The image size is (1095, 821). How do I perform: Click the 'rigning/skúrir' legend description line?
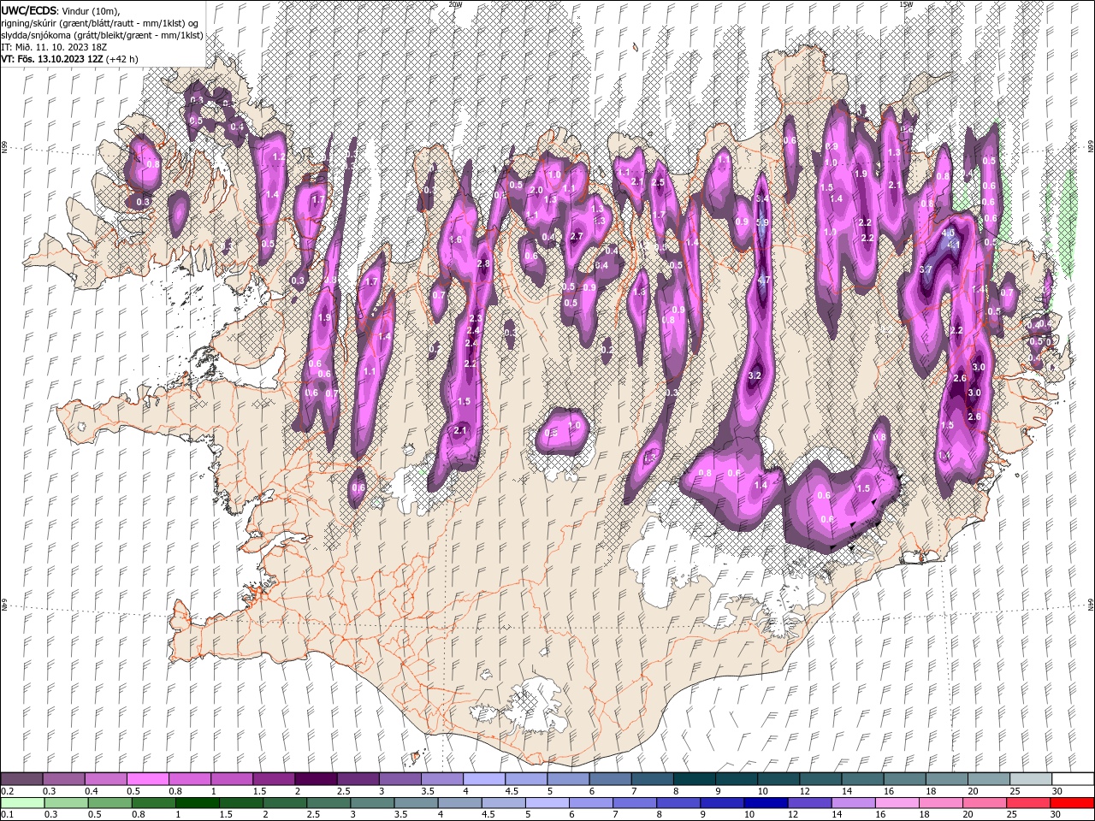pyautogui.click(x=101, y=23)
